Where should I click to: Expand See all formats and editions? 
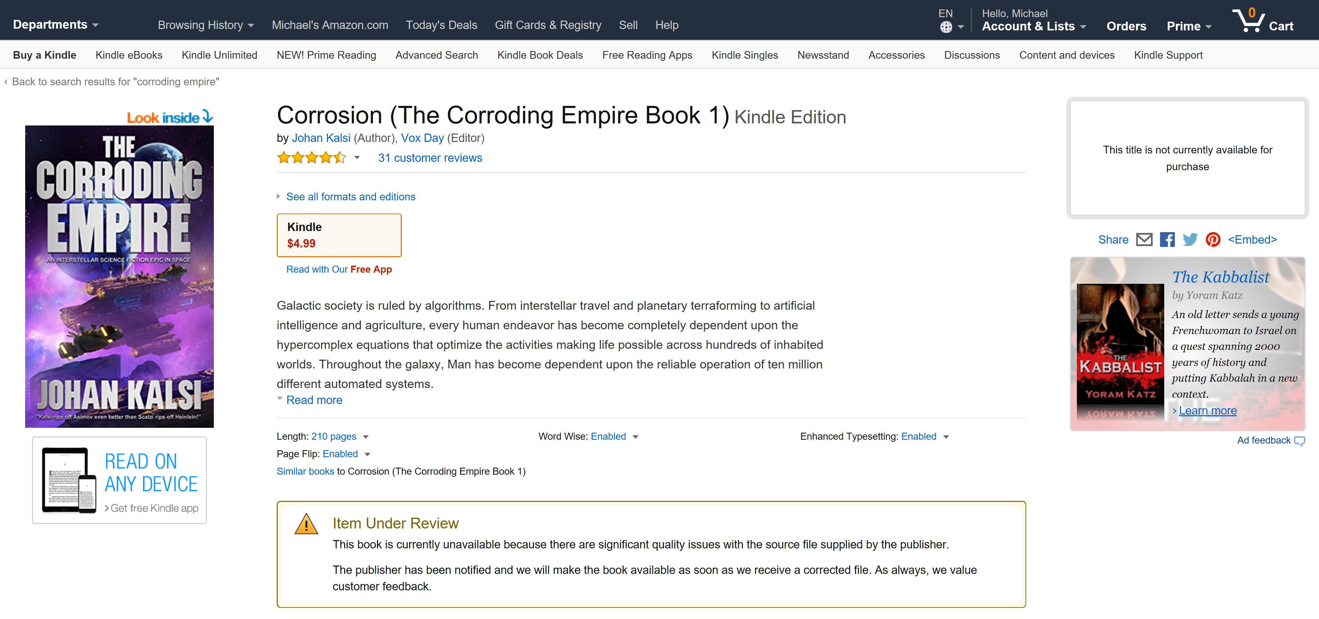[x=350, y=197]
